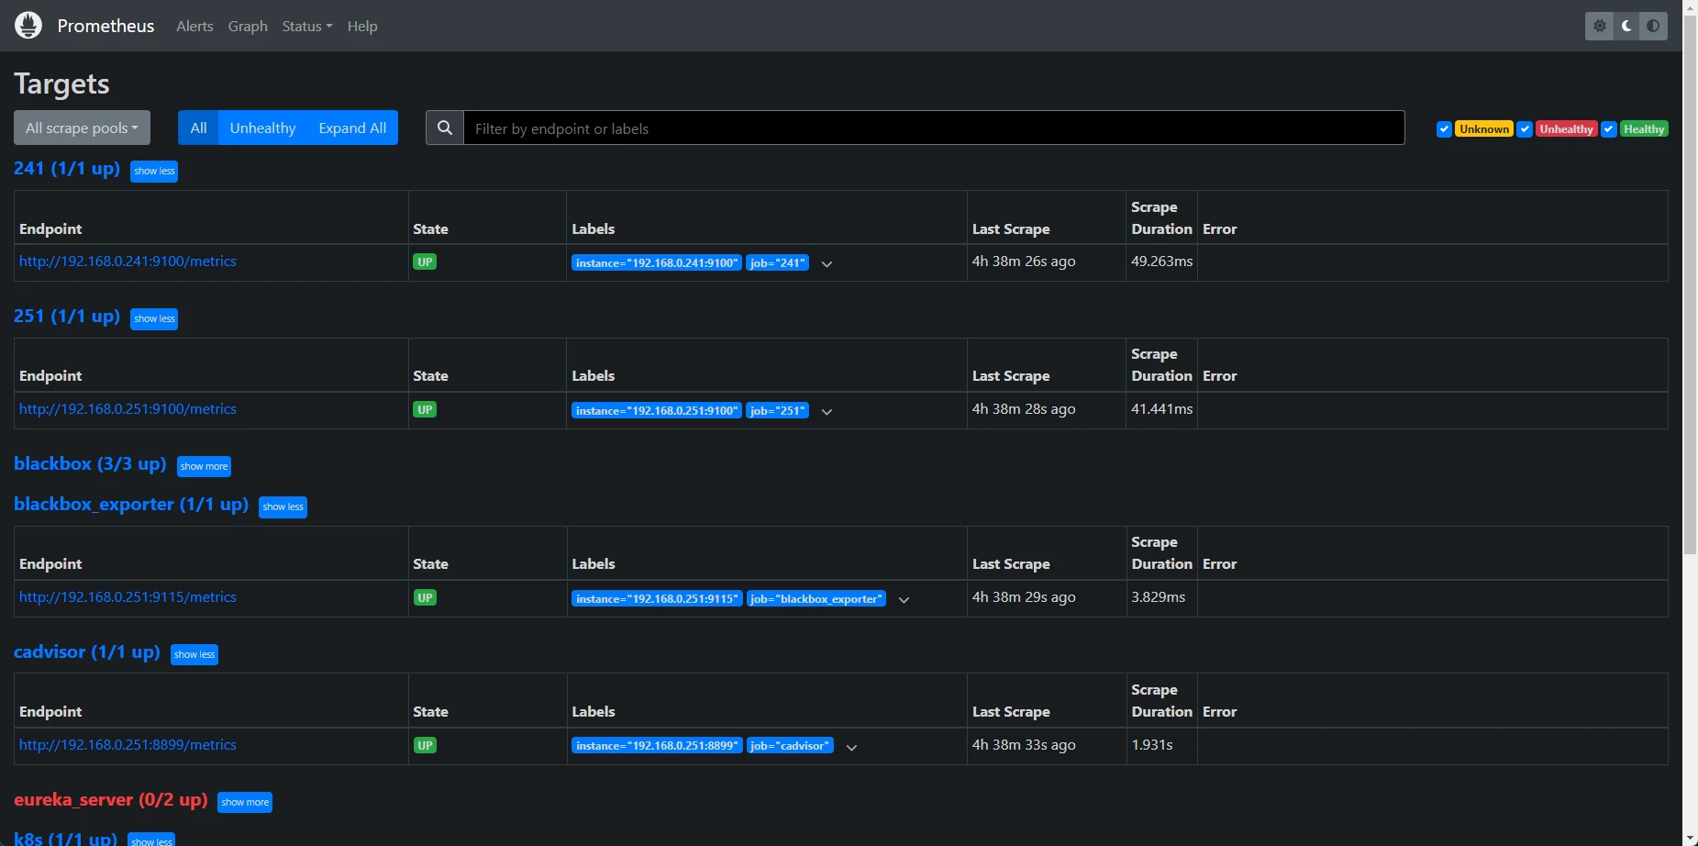The width and height of the screenshot is (1698, 846).
Task: Click the instance="192.168.0.251:9115" label badge
Action: click(x=657, y=598)
